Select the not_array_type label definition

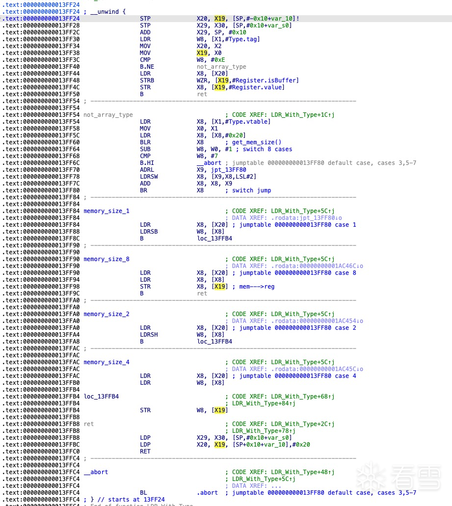pyautogui.click(x=108, y=115)
